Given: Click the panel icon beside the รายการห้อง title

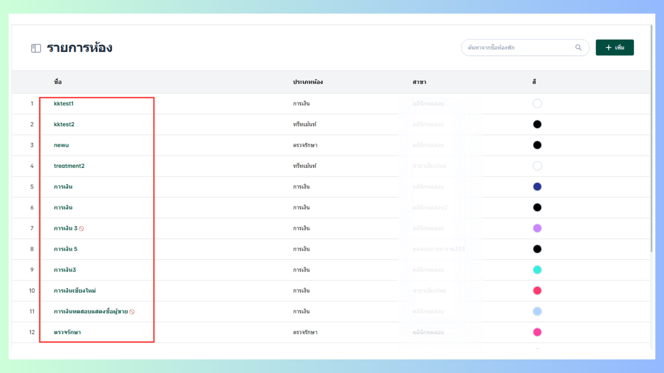Looking at the screenshot, I should (36, 48).
